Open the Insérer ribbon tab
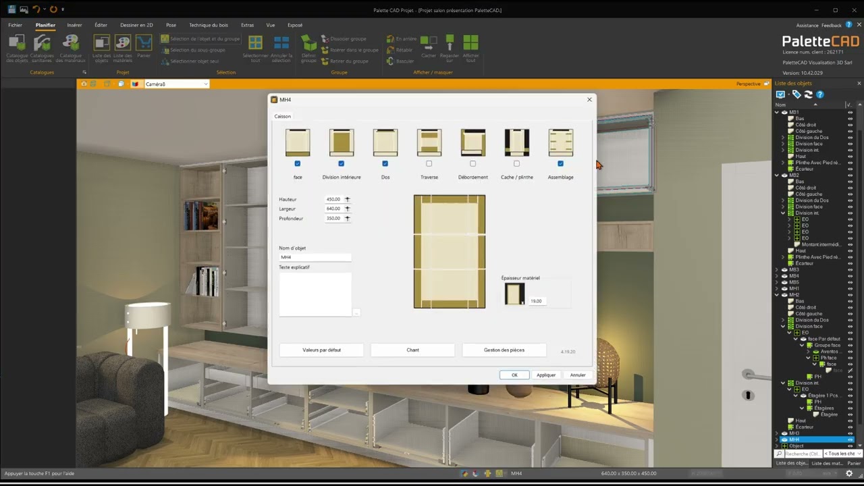The image size is (864, 486). [74, 25]
